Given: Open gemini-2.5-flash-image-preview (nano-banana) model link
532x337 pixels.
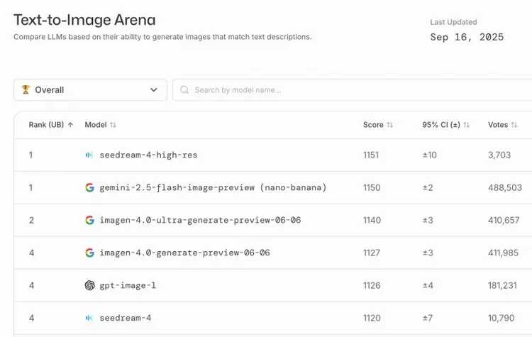Looking at the screenshot, I should click(x=213, y=188).
